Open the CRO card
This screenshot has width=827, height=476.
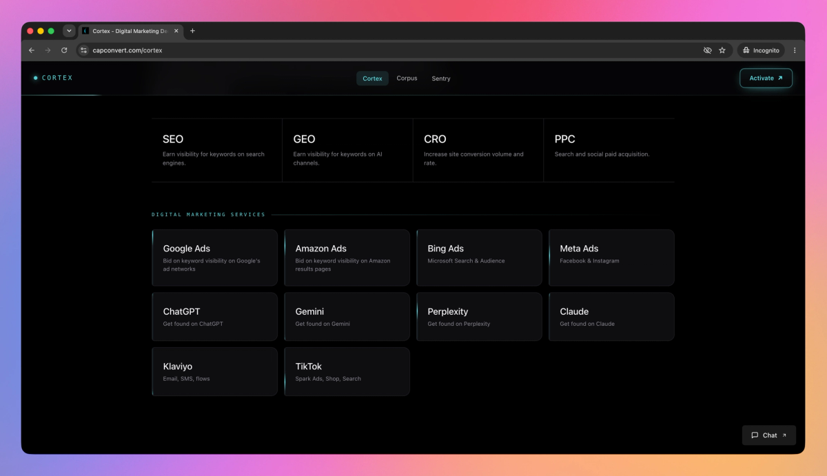[478, 150]
